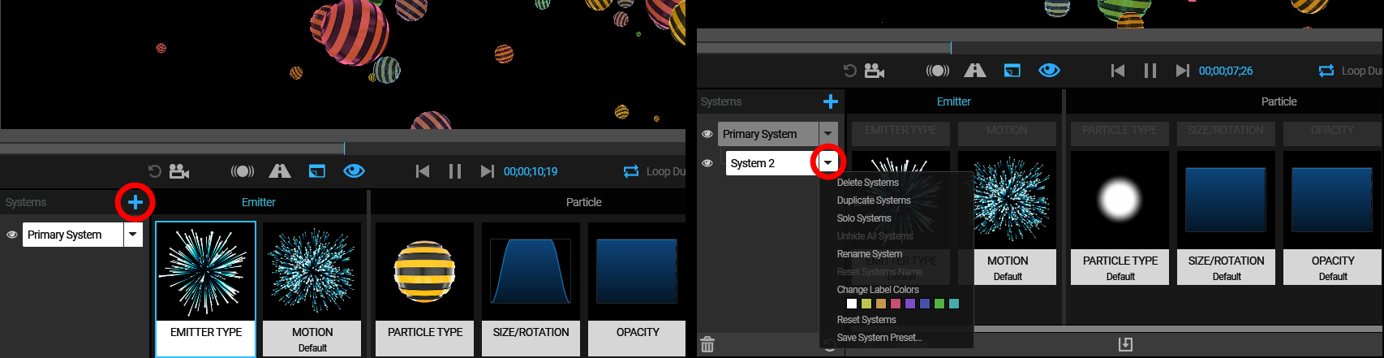Open the Emitter tab in right screenshot

[x=954, y=101]
